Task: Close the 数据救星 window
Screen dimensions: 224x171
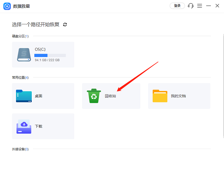Action: (217, 6)
